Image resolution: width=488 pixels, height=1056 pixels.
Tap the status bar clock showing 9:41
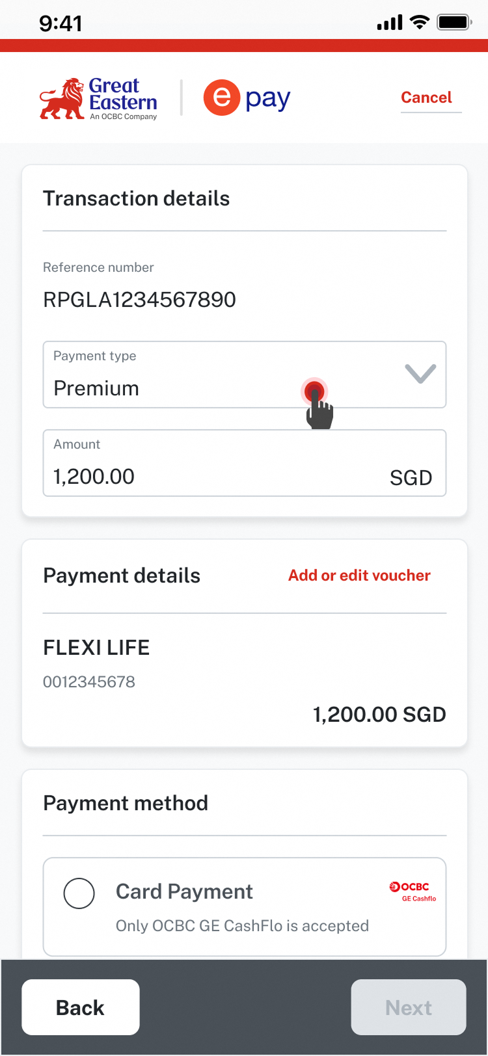click(x=61, y=23)
